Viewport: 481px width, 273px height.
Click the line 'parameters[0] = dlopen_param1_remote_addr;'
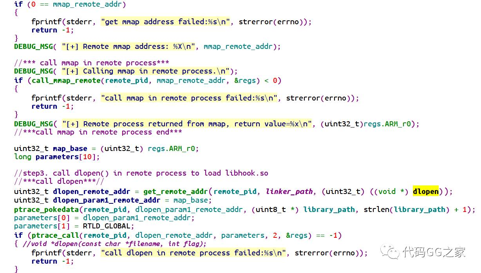[x=104, y=217]
